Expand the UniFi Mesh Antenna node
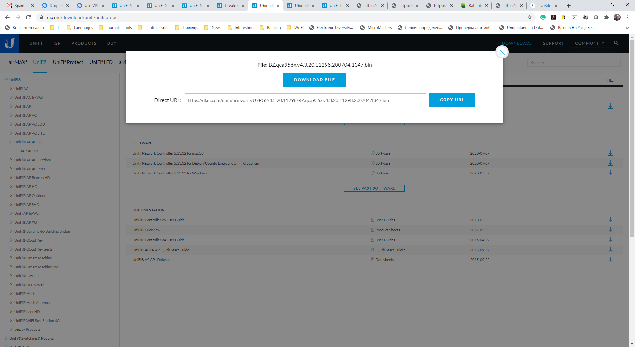The height and width of the screenshot is (347, 635). point(11,303)
